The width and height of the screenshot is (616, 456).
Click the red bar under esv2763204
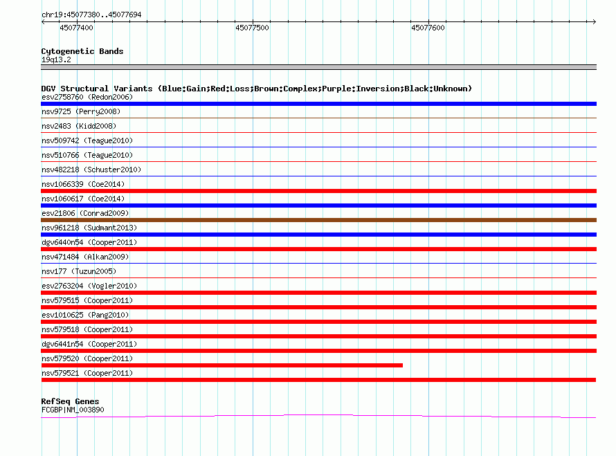pos(318,293)
